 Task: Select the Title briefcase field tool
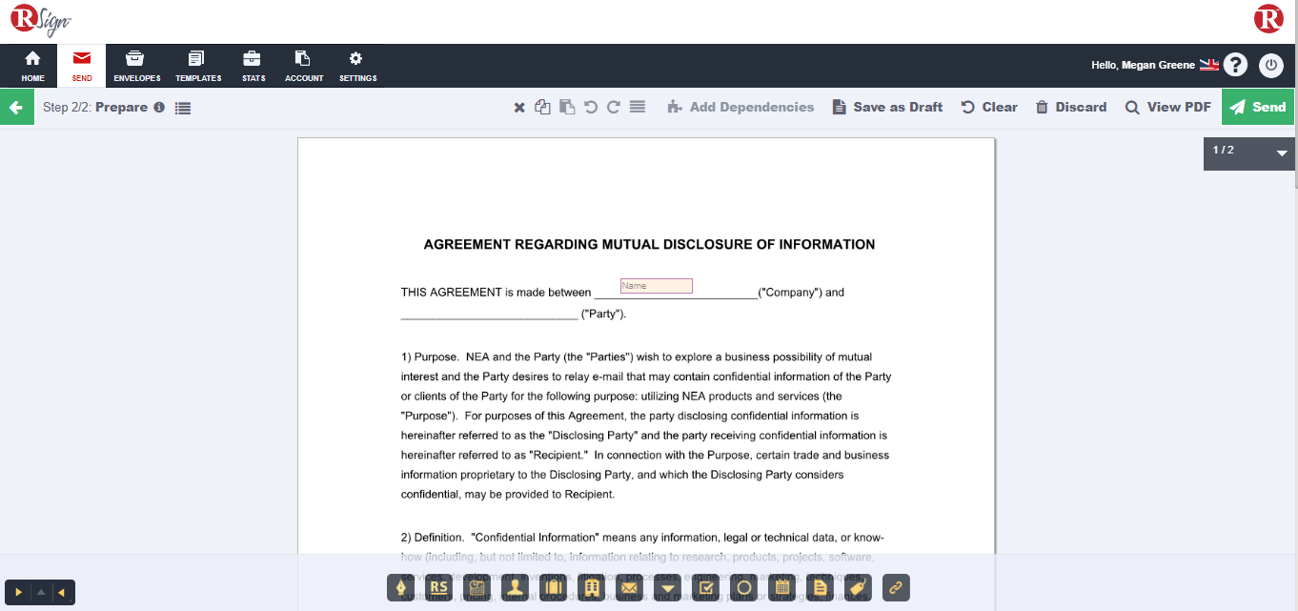pyautogui.click(x=553, y=587)
